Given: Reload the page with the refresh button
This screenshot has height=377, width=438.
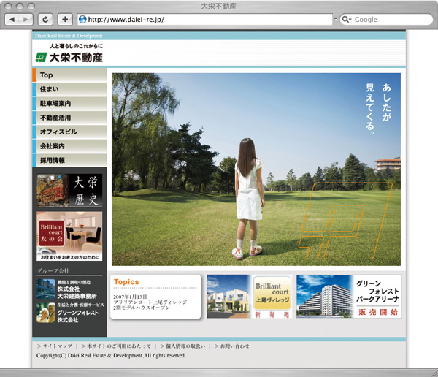Looking at the screenshot, I should 45,19.
